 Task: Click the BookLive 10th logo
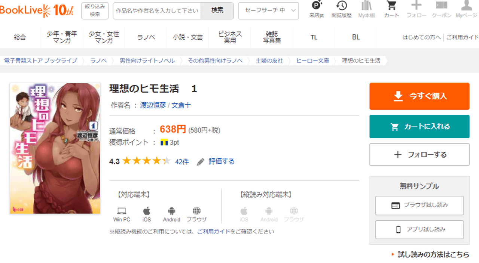click(37, 10)
